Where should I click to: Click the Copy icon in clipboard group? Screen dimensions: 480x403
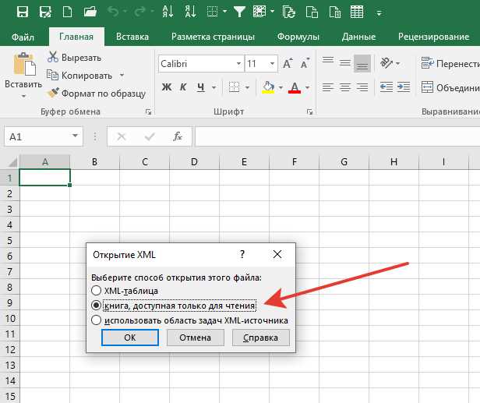52,75
